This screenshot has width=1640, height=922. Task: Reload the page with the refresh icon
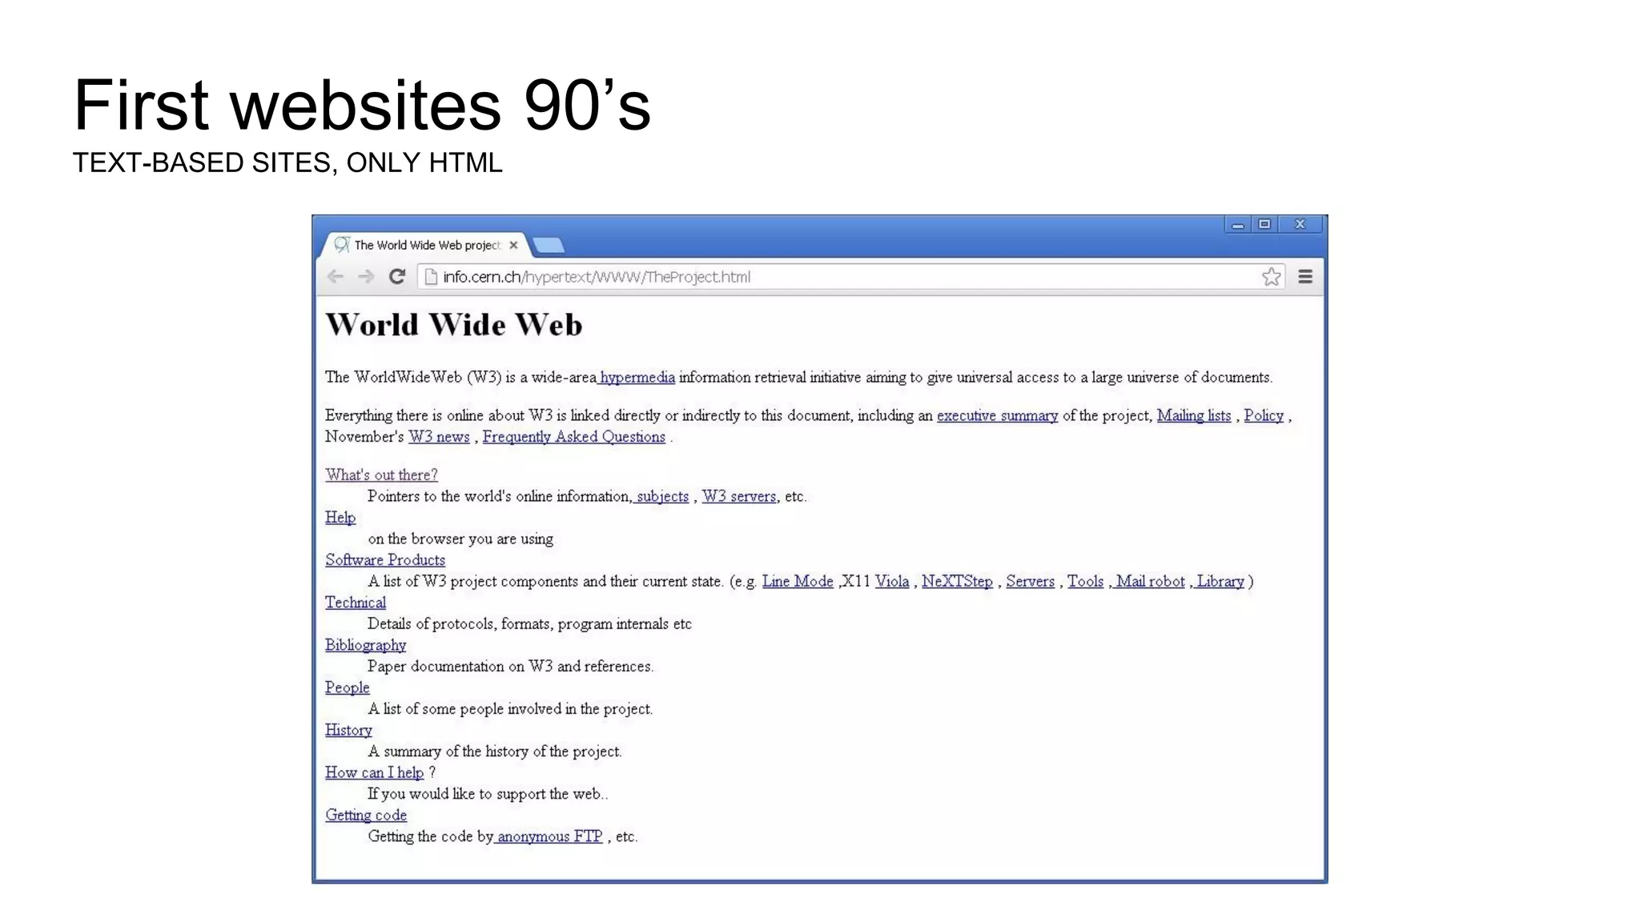397,277
